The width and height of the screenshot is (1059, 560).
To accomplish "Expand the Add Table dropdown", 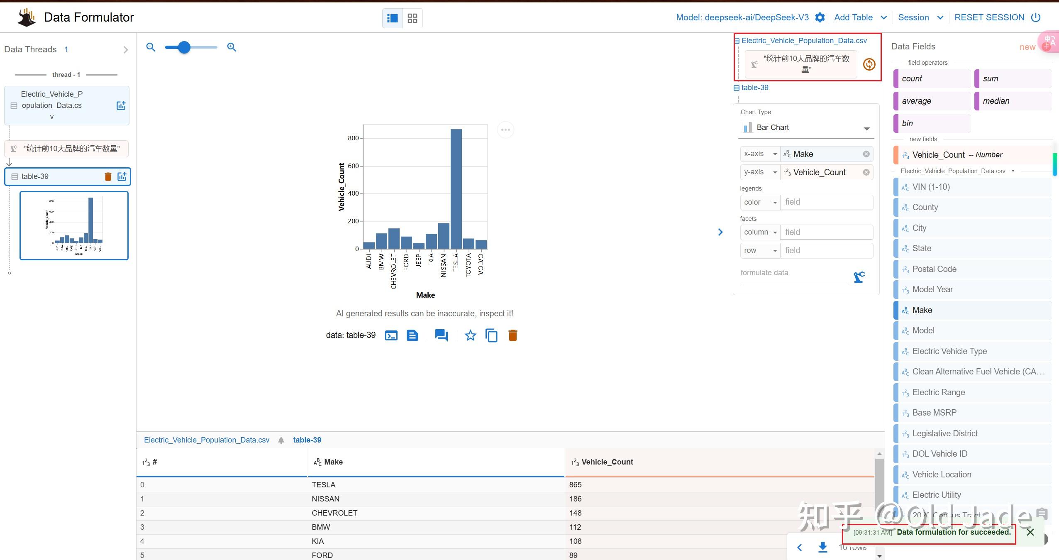I will click(884, 17).
